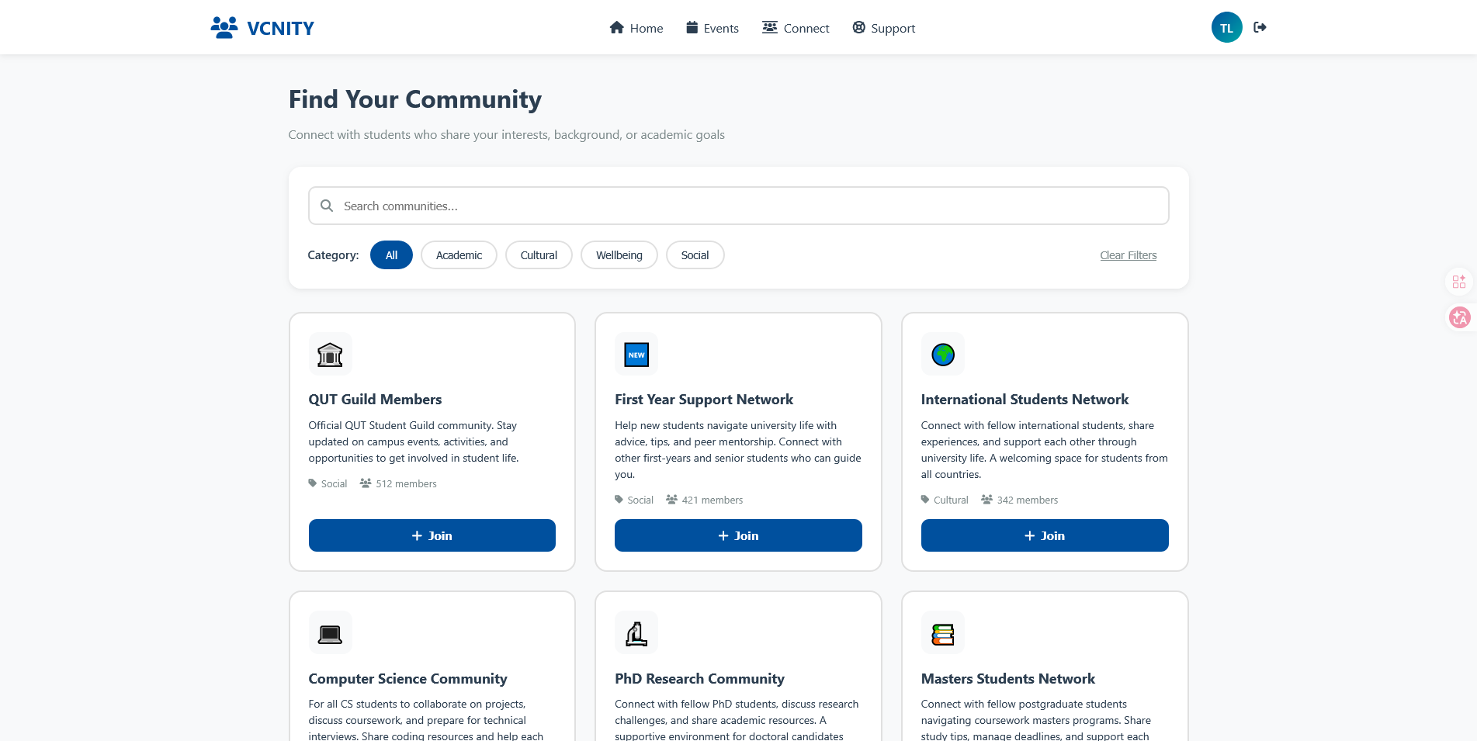Filter by Academic category
The width and height of the screenshot is (1477, 741).
click(x=459, y=255)
